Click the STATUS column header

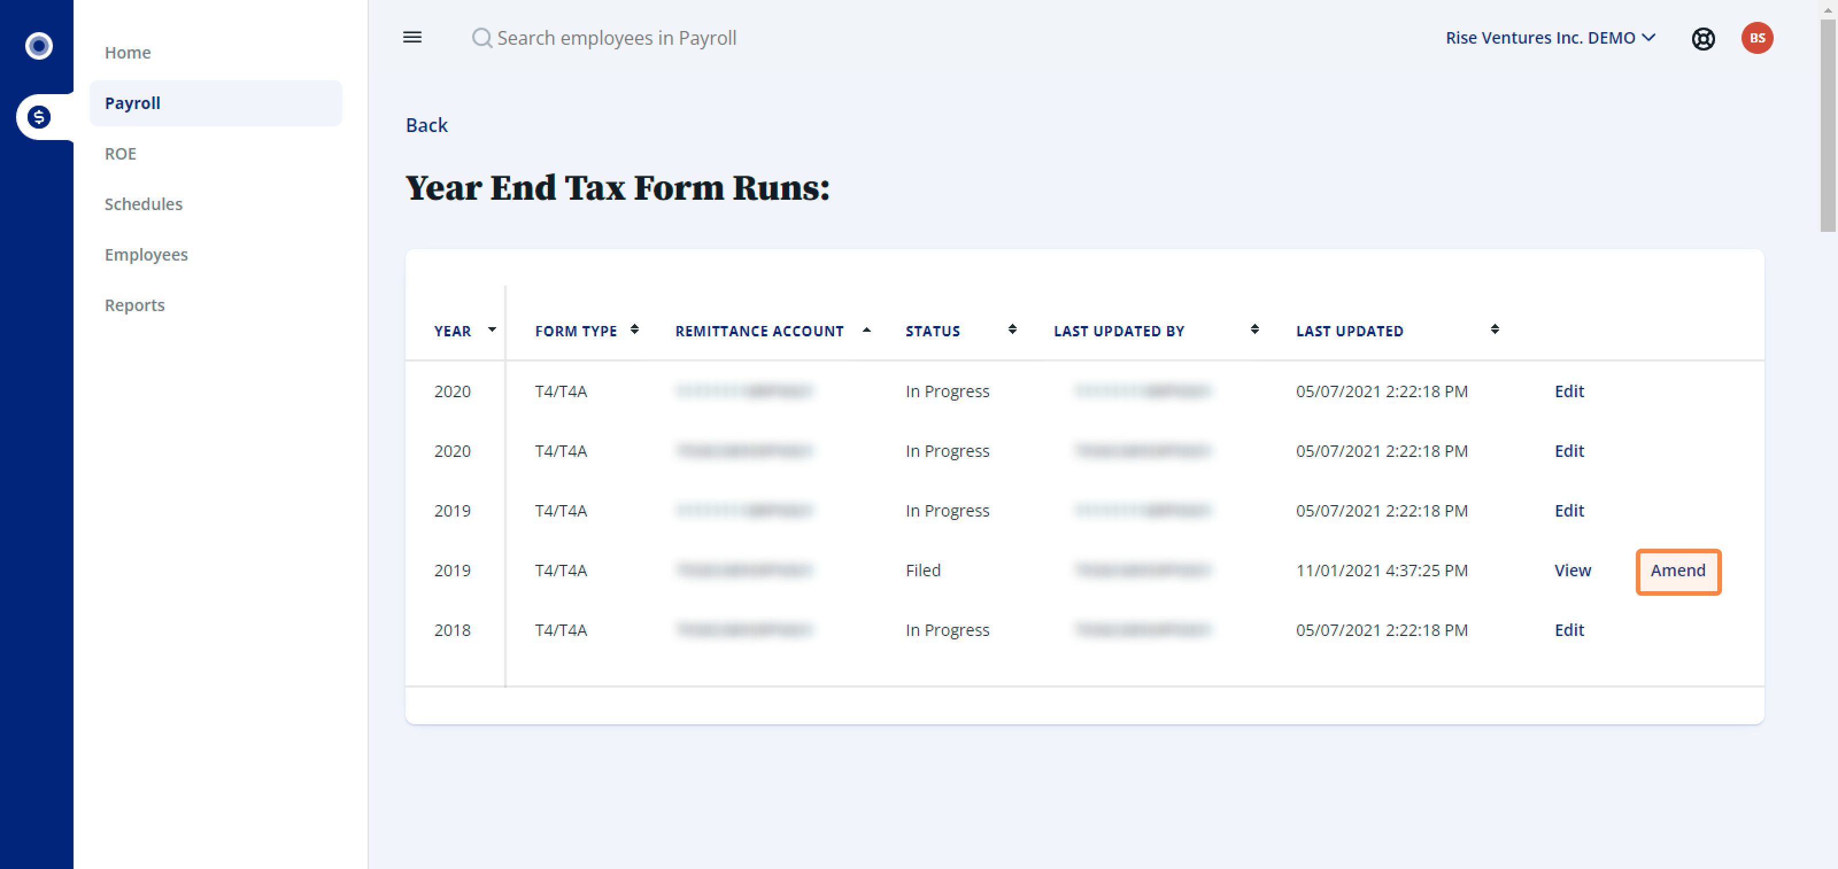pos(933,332)
